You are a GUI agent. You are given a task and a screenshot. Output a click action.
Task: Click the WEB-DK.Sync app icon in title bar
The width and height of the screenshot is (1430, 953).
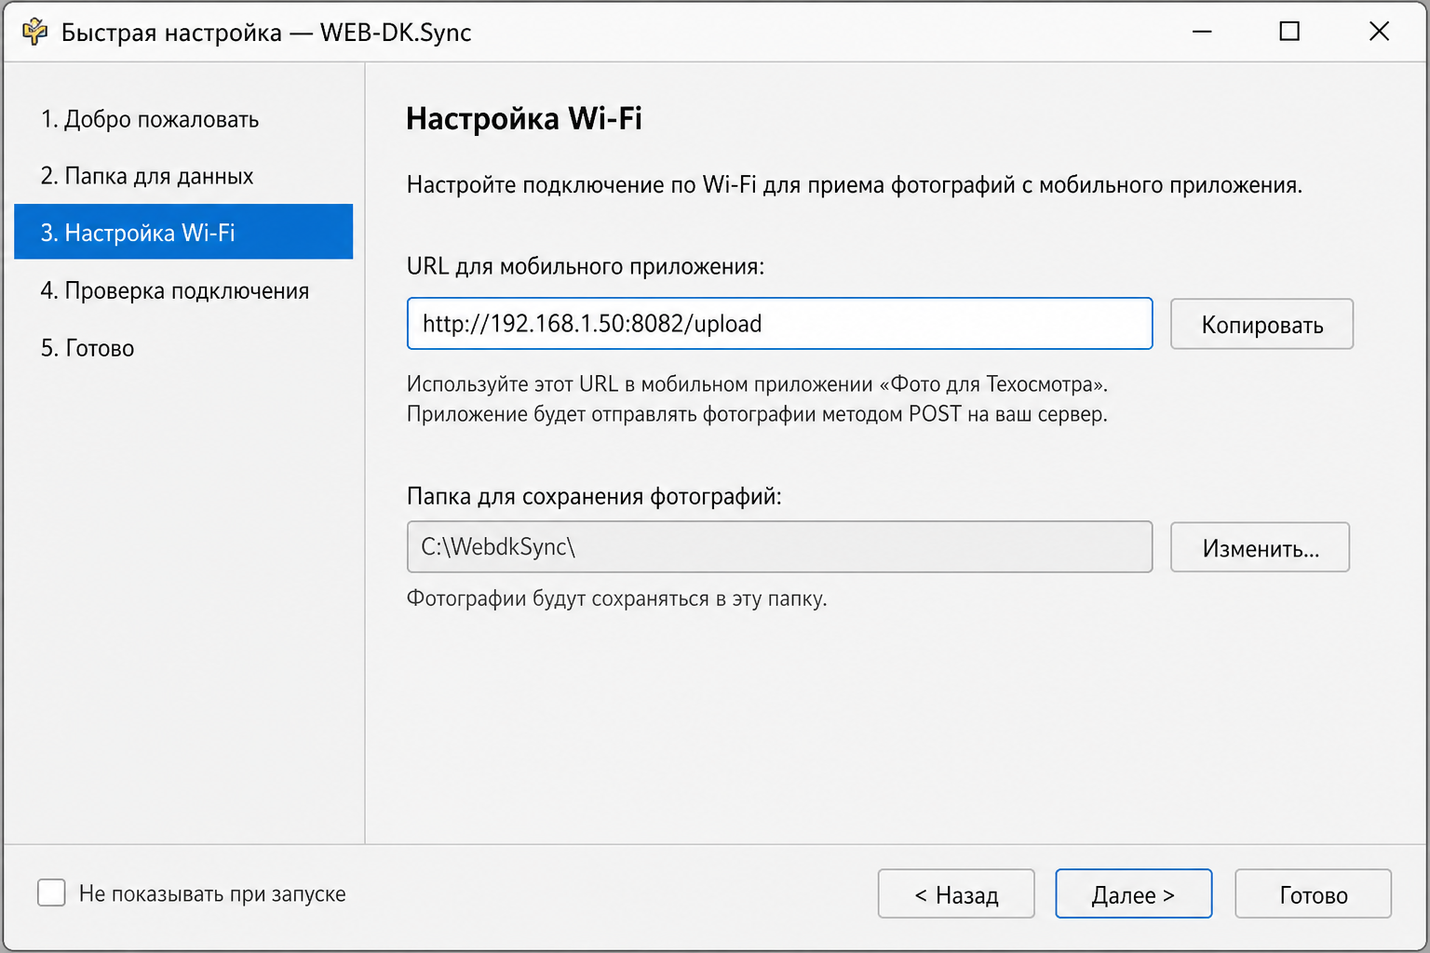[34, 32]
